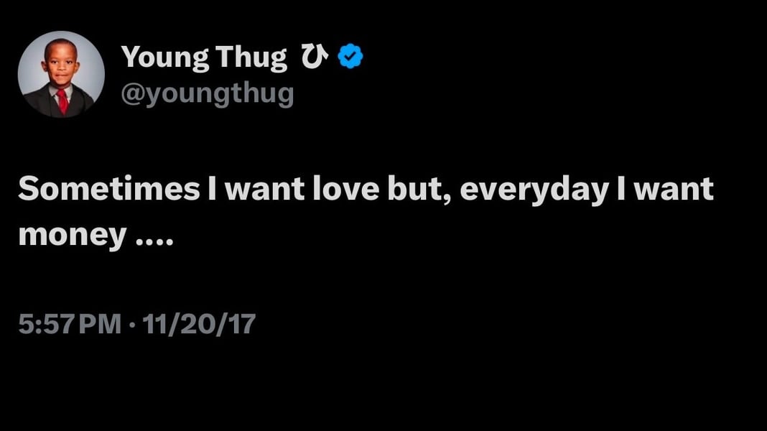The width and height of the screenshot is (767, 431).
Task: Click the "PM" text in the timestamp
Action: [x=99, y=325]
